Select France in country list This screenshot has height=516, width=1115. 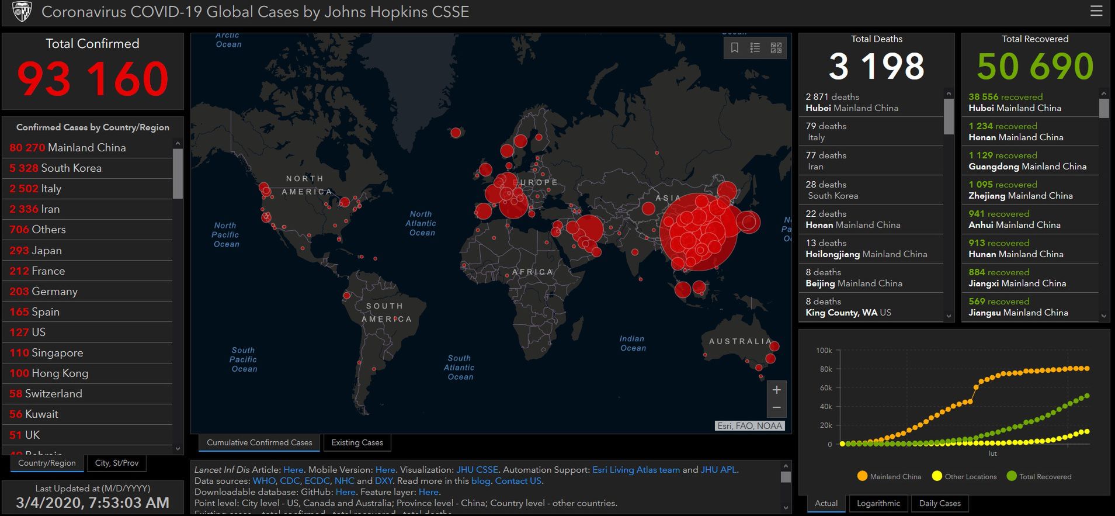88,271
